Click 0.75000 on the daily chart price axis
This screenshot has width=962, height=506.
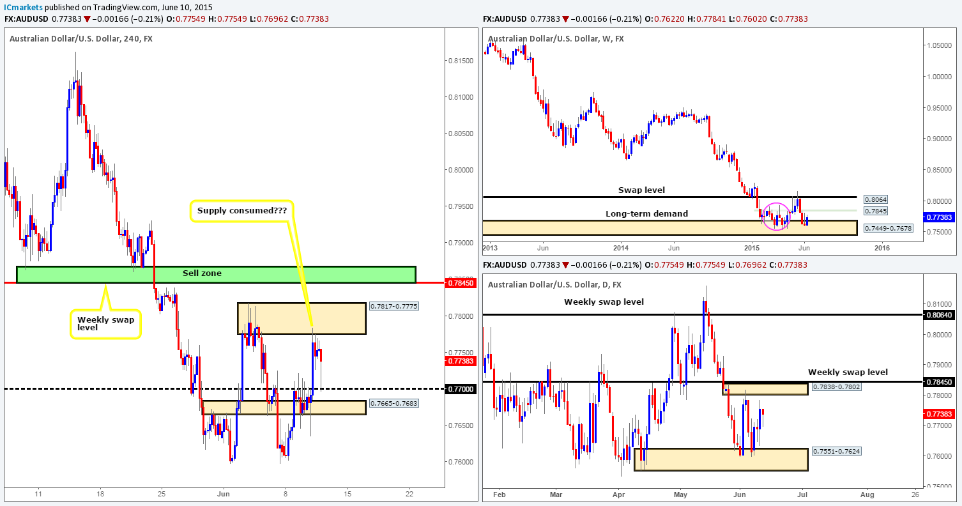(x=939, y=486)
